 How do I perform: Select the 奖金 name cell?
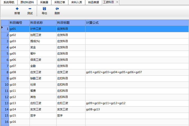point(43,48)
